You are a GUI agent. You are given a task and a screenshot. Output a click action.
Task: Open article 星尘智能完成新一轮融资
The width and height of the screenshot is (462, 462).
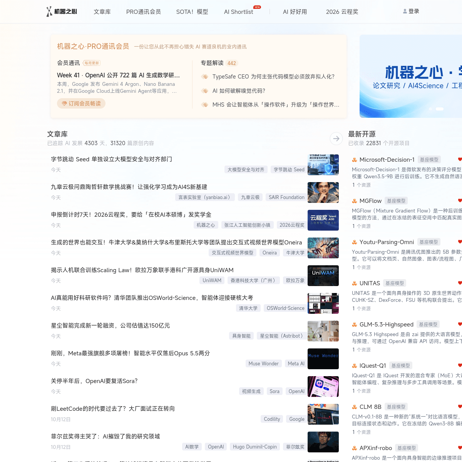click(x=110, y=325)
